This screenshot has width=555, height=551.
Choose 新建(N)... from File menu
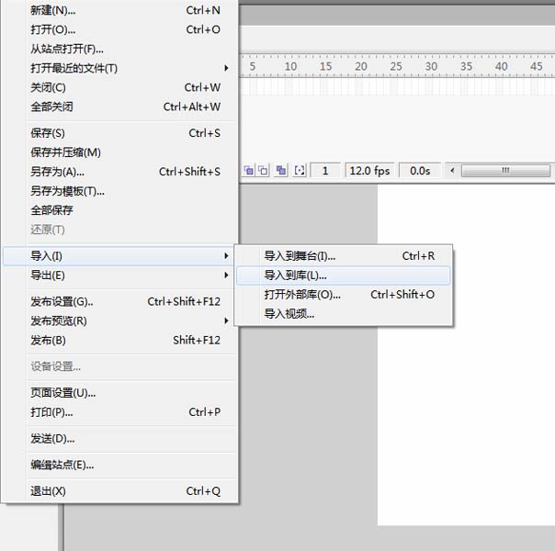(121, 10)
